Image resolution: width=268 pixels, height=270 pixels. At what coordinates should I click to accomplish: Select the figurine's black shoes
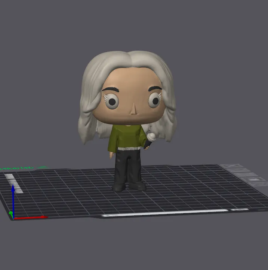coord(129,186)
